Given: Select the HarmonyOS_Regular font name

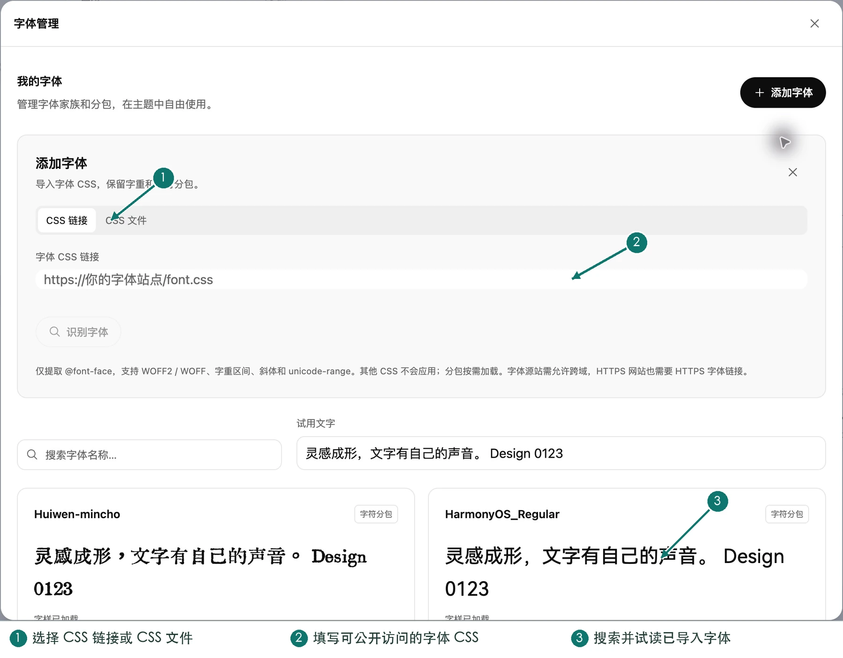Looking at the screenshot, I should pos(502,514).
